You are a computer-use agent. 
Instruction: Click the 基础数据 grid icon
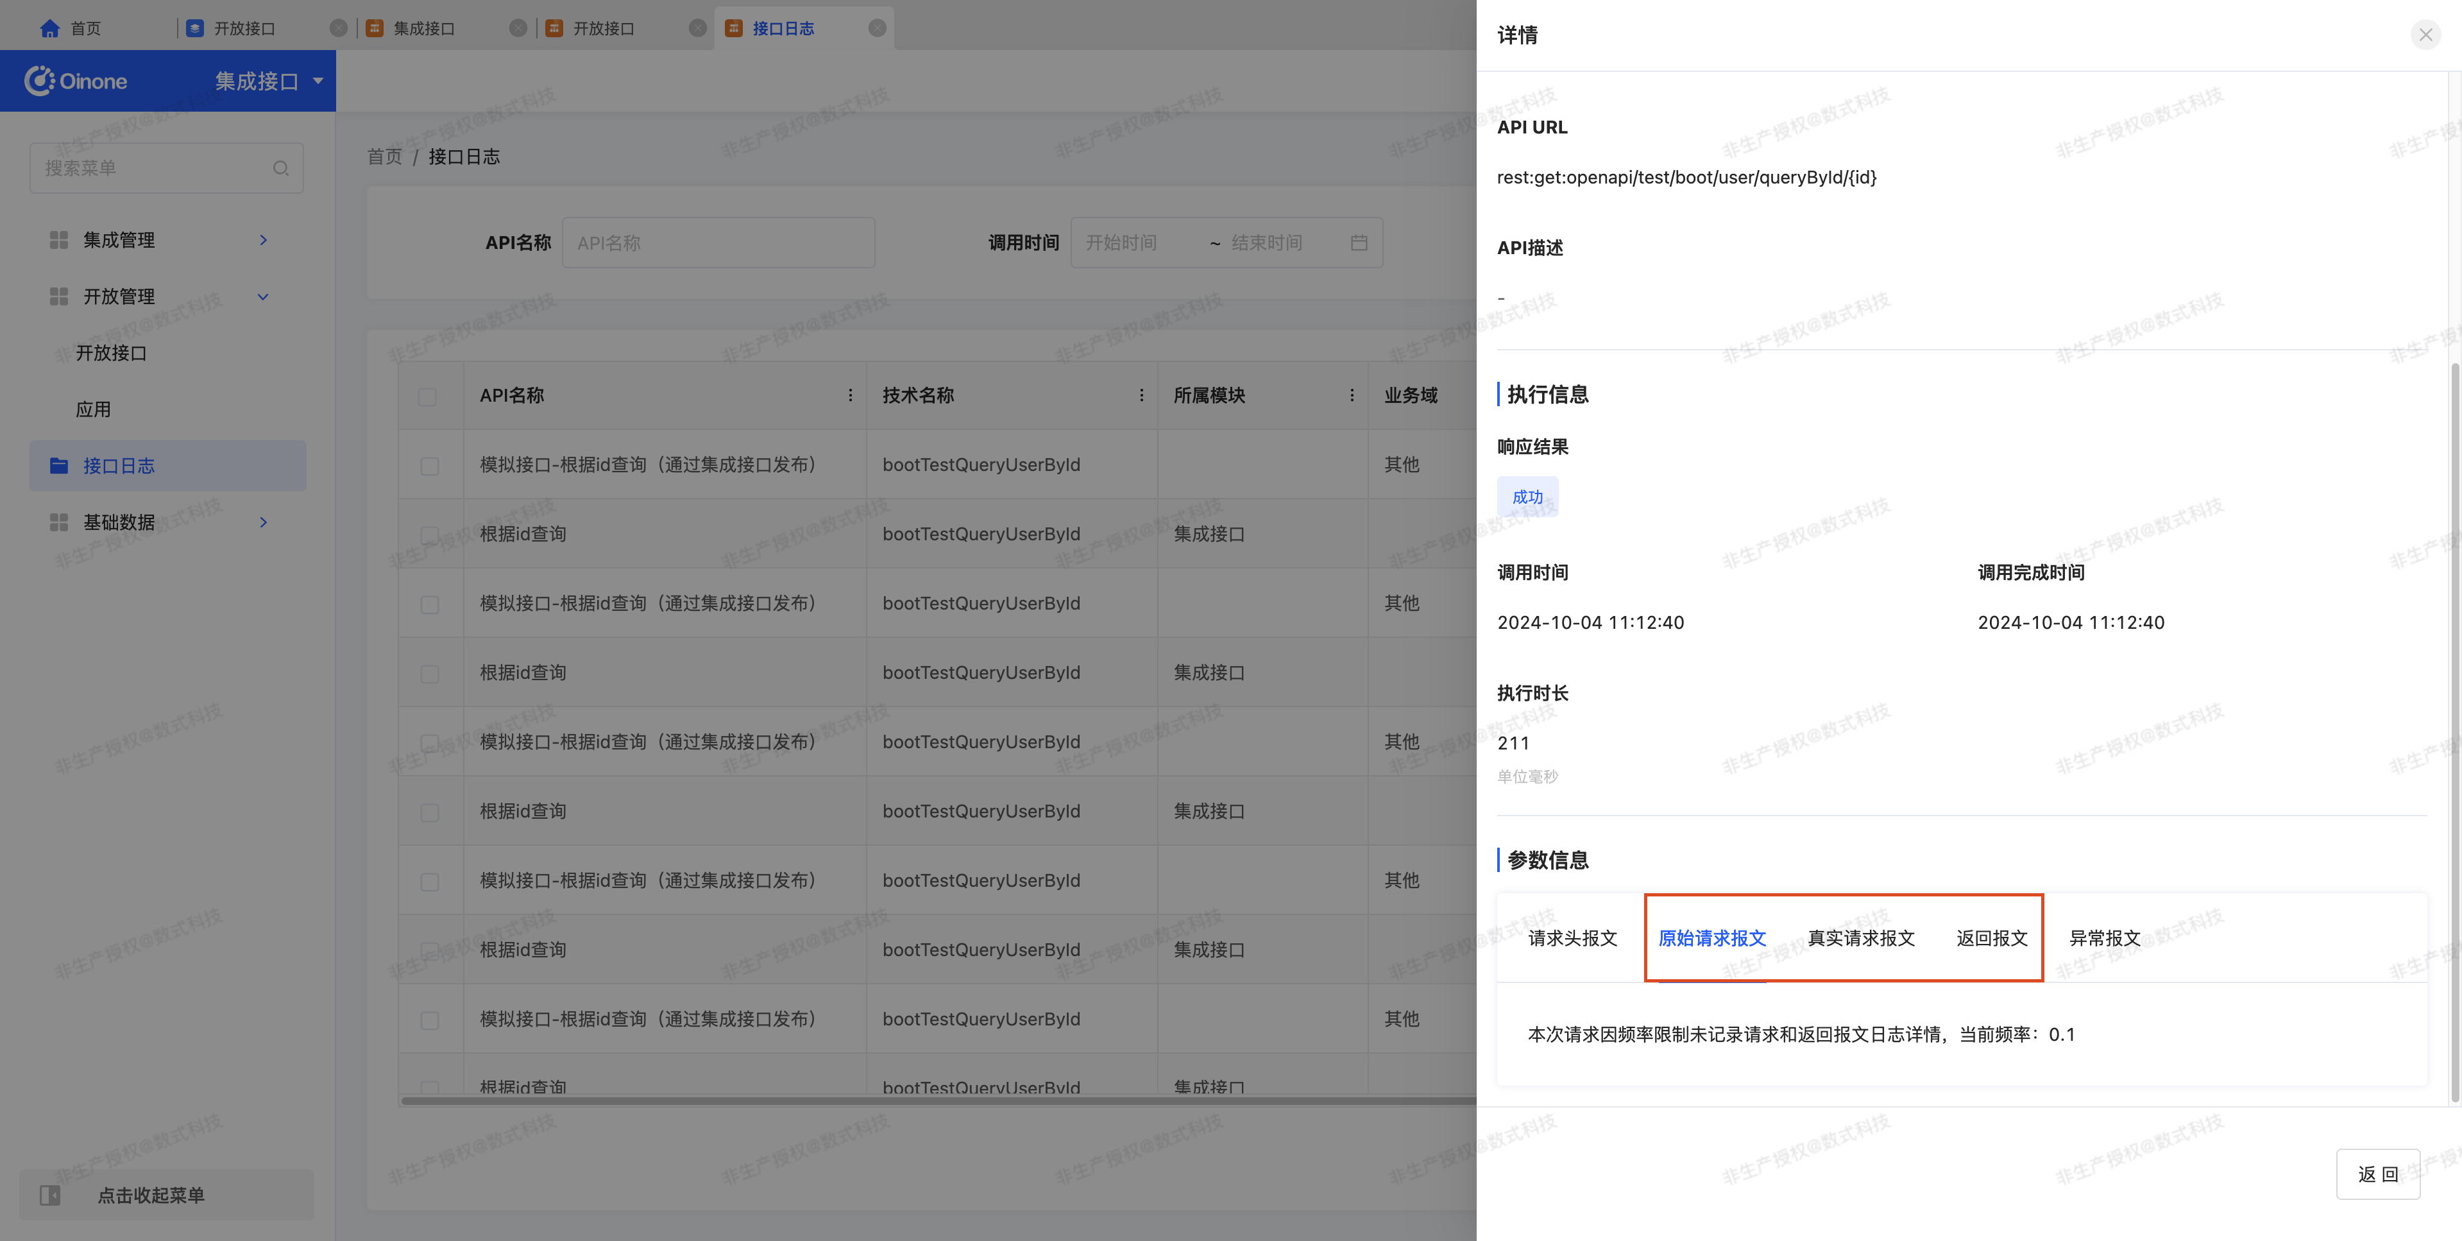coord(58,522)
